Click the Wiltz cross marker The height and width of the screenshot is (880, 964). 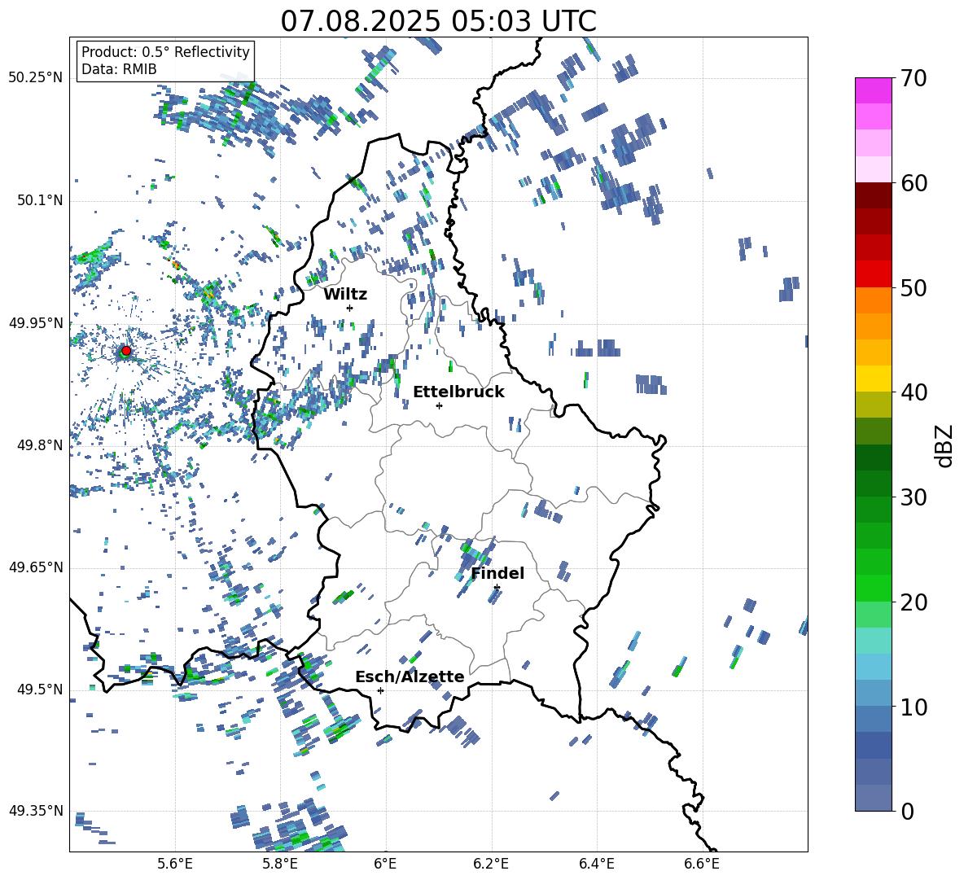(x=350, y=308)
